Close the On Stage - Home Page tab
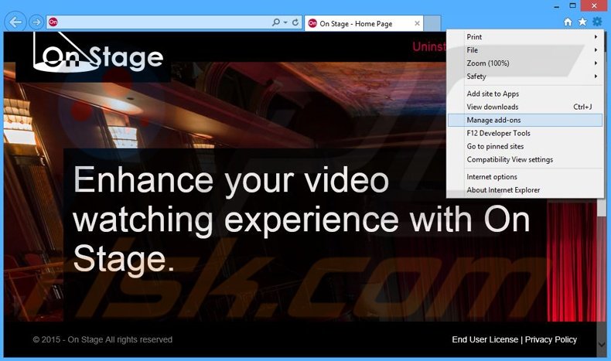 (x=417, y=23)
